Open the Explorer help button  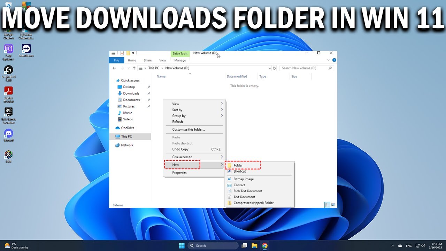(x=334, y=60)
